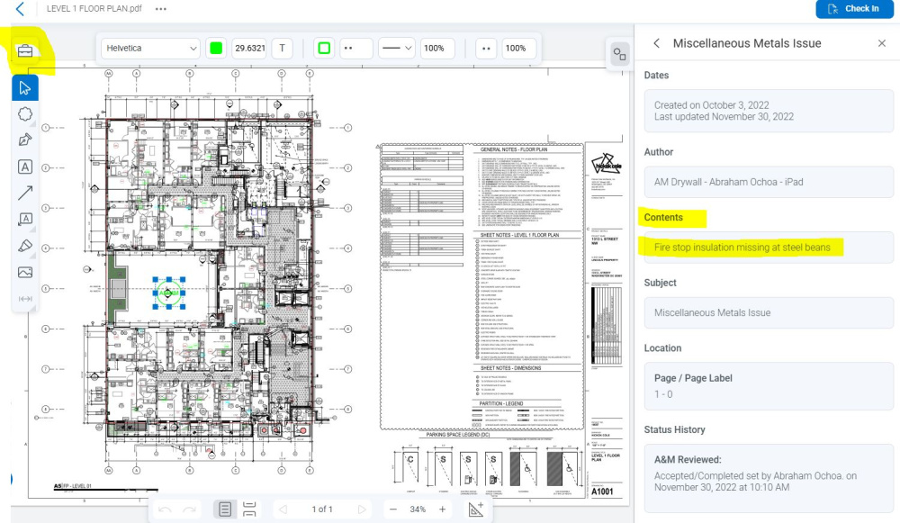Viewport: 900px width, 523px height.
Task: Select the pen drawing tool
Action: (24, 140)
